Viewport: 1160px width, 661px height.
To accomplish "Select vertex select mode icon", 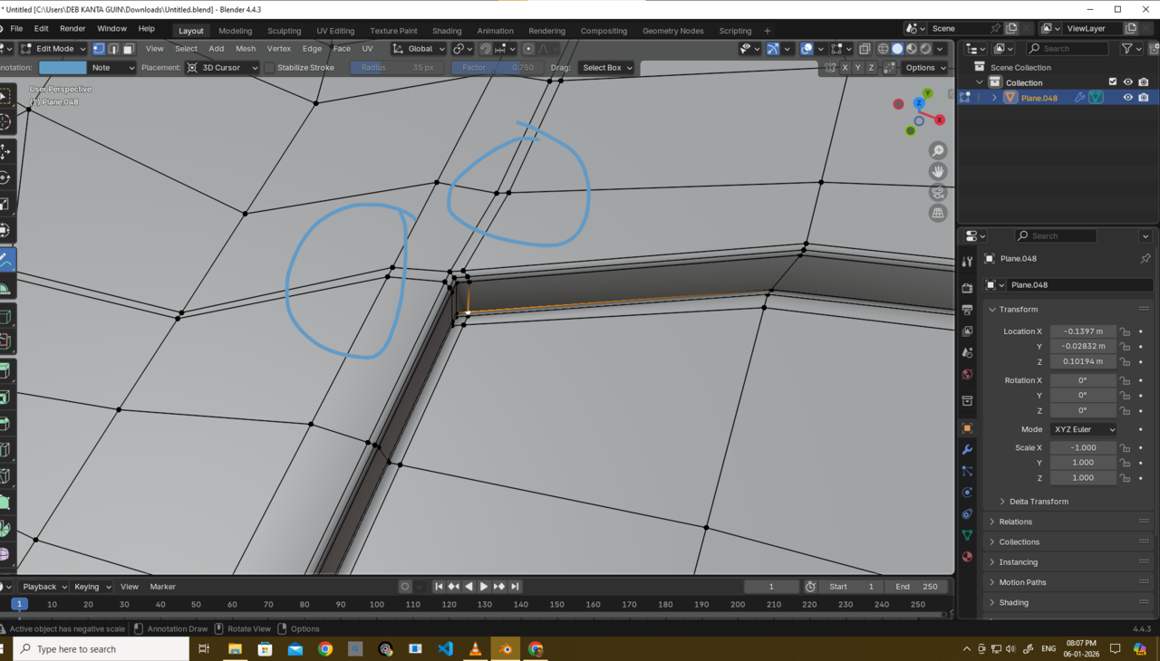I will point(99,49).
